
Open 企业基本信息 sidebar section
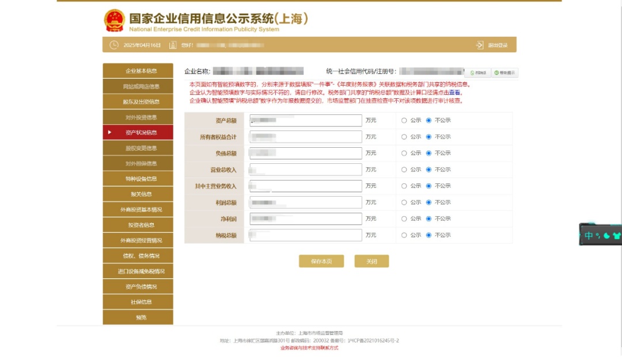tap(138, 71)
